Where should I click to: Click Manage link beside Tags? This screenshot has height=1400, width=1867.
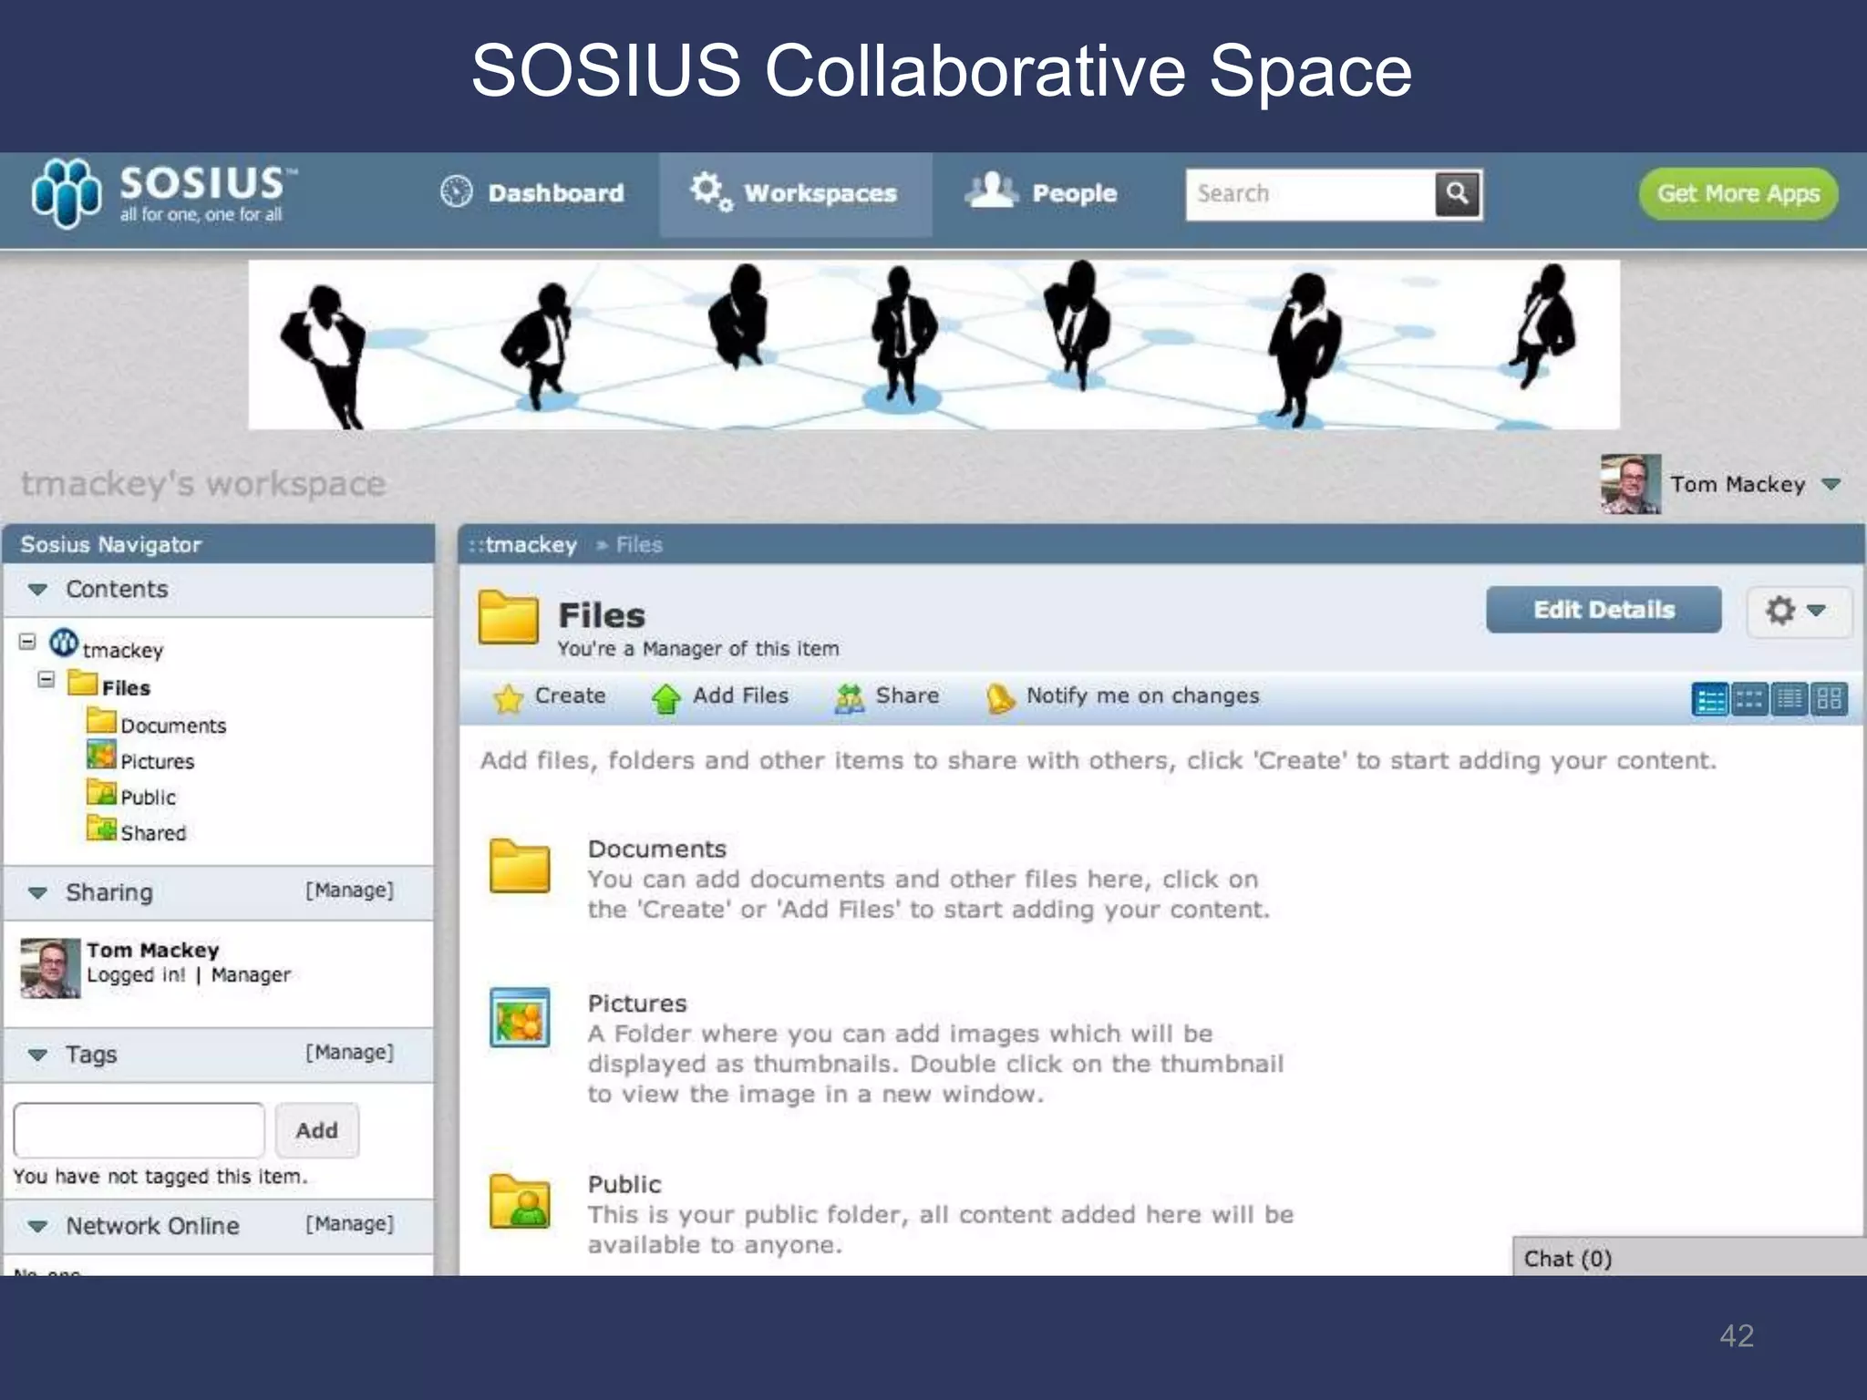(350, 1053)
